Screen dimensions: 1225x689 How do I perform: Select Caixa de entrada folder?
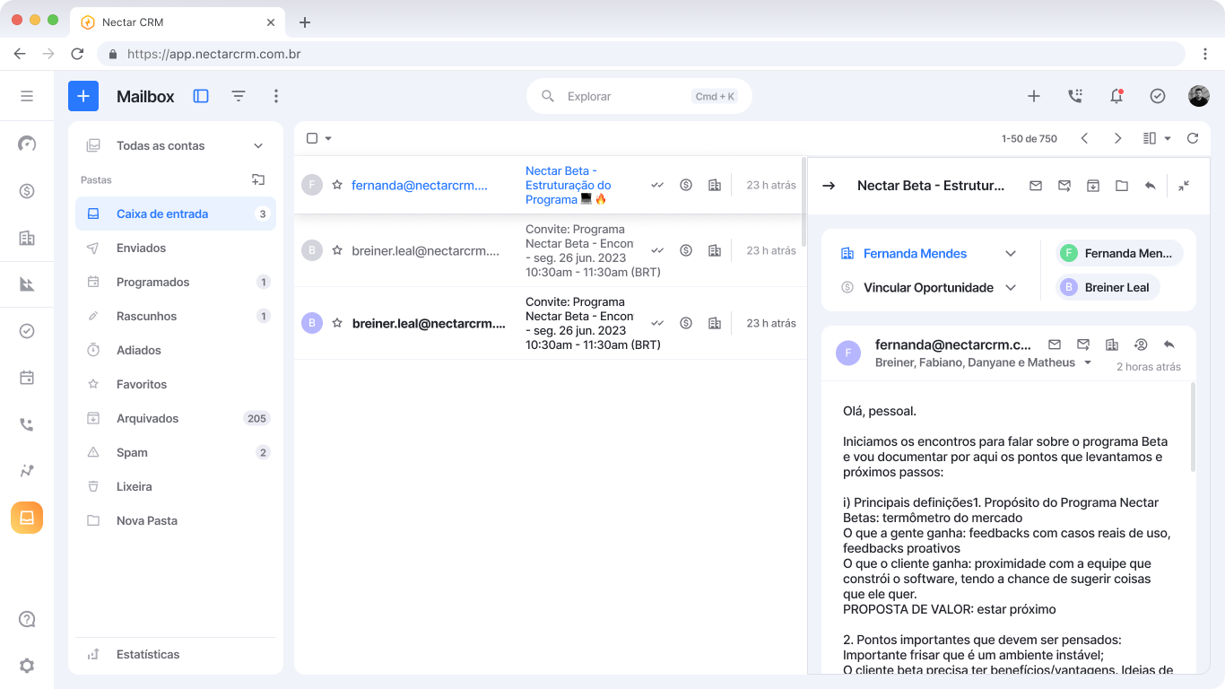(x=176, y=214)
